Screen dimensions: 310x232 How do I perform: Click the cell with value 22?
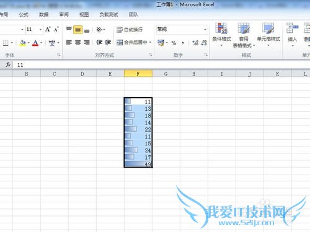pos(138,129)
